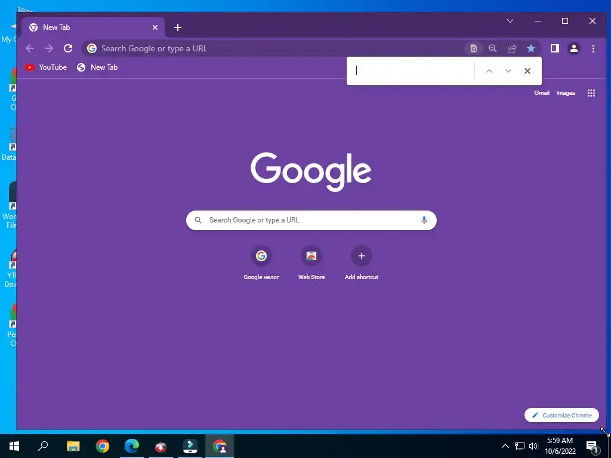Go back using the back arrow
The height and width of the screenshot is (458, 611).
[30, 48]
